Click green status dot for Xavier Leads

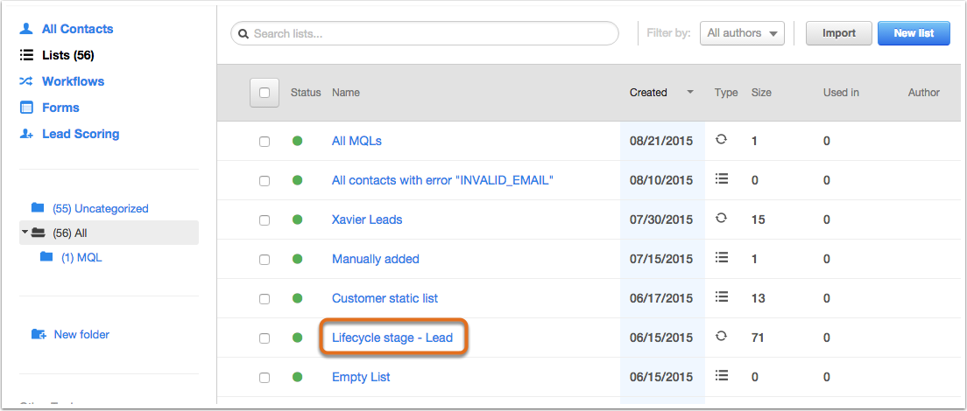click(297, 219)
